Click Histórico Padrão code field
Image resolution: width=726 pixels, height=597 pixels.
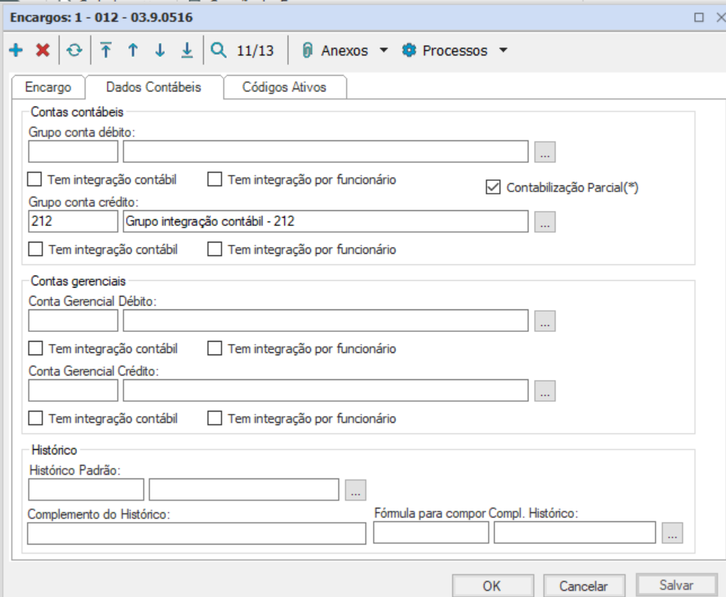(86, 490)
